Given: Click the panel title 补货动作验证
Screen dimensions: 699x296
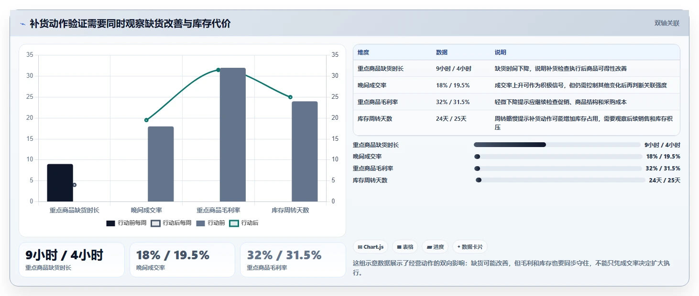Looking at the screenshot, I should click(x=130, y=23).
